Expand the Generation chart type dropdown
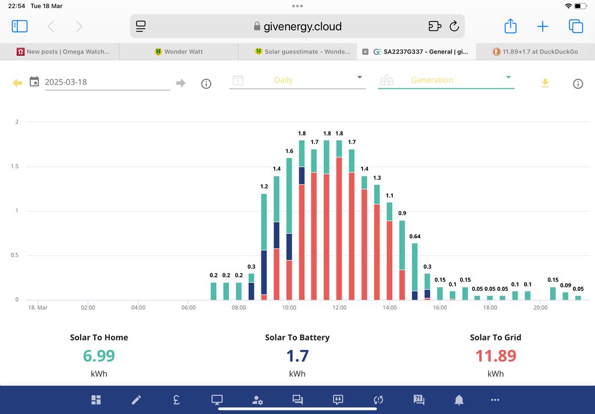 (446, 80)
